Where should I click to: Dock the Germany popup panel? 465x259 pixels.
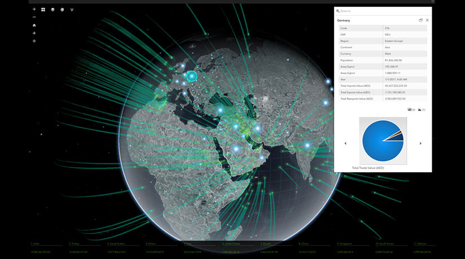point(420,20)
